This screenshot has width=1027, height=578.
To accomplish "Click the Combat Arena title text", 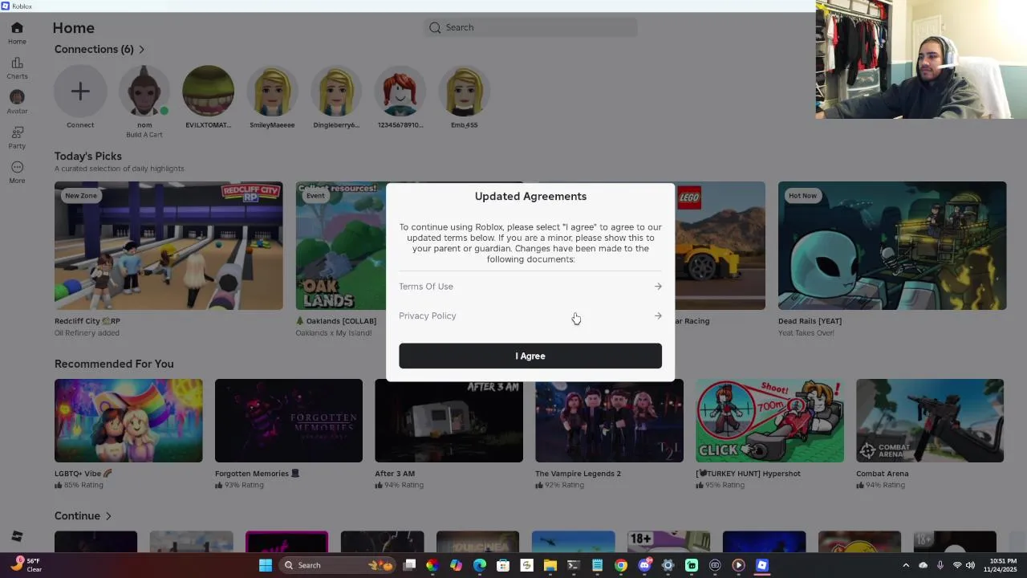I will click(x=883, y=474).
